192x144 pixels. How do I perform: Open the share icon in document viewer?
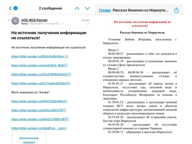coord(176,10)
